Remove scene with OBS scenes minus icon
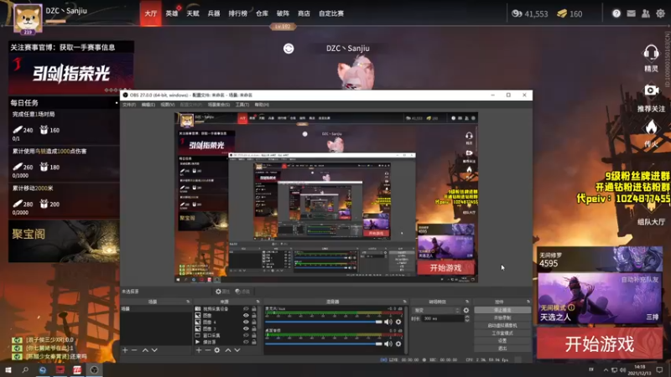The height and width of the screenshot is (377, 671). coord(134,350)
